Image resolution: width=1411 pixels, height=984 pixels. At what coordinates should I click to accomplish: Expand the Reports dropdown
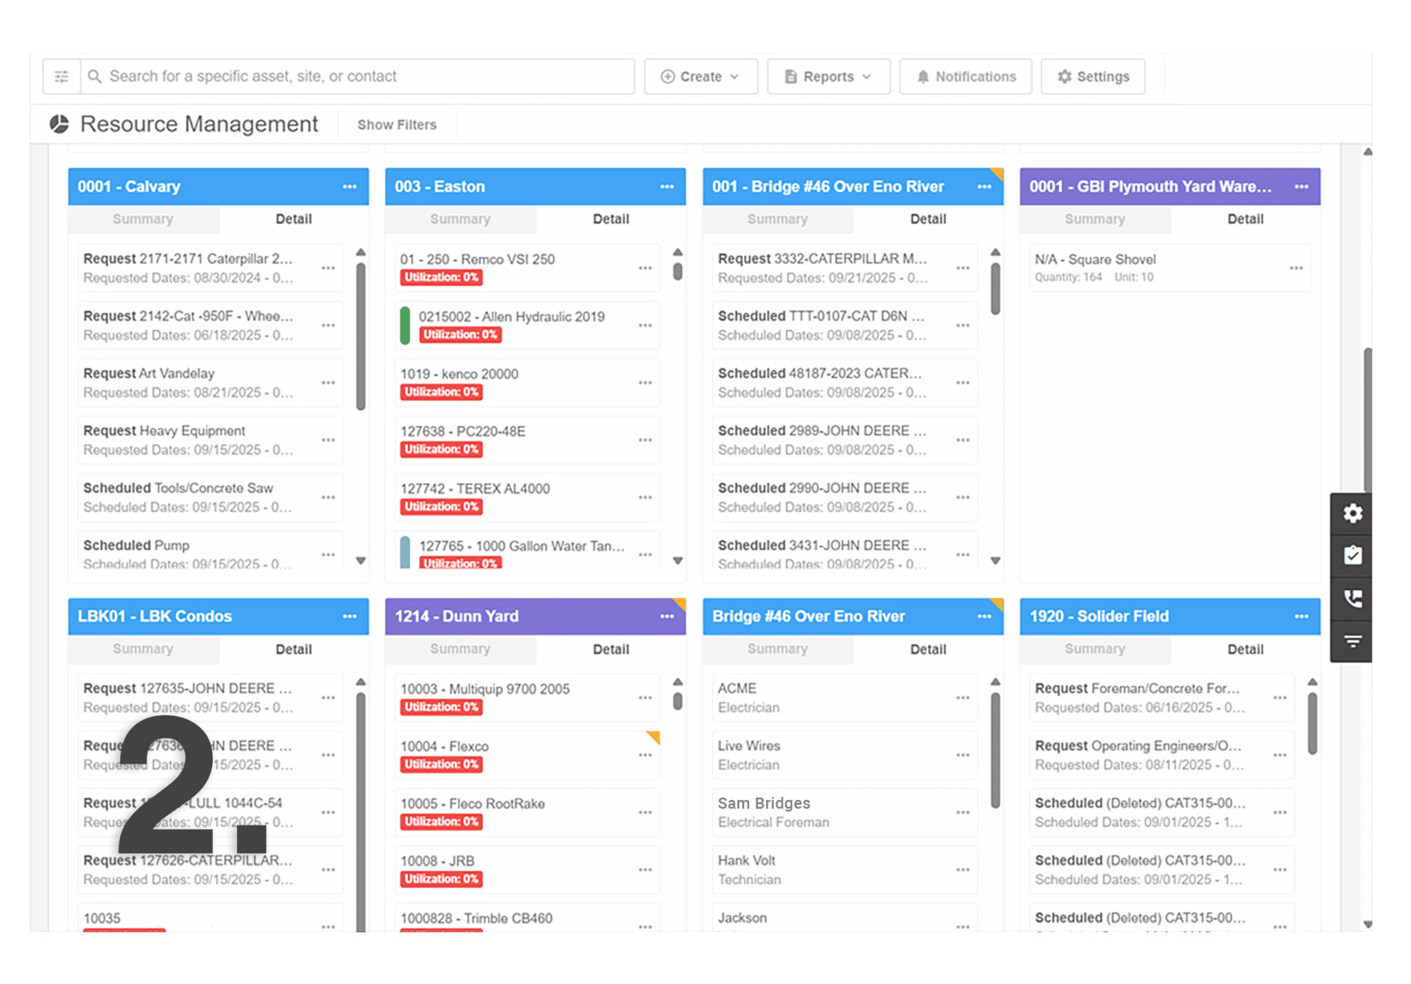pyautogui.click(x=828, y=76)
